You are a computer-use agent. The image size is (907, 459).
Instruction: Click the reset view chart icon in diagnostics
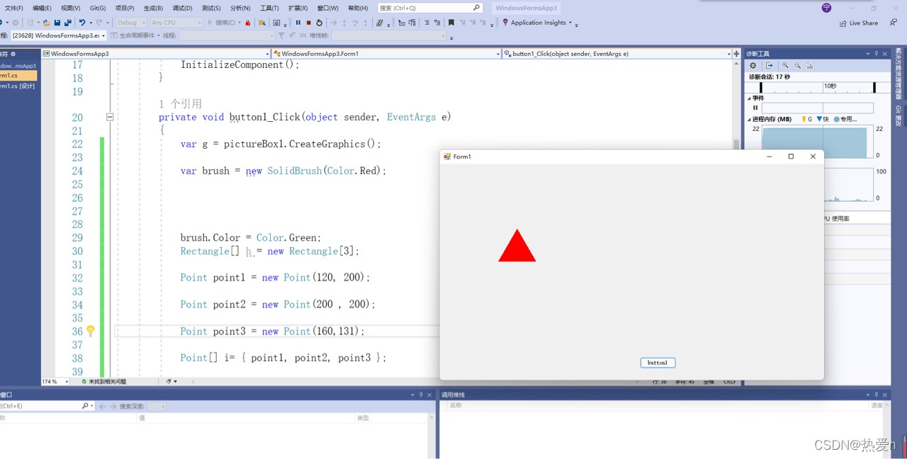(x=810, y=65)
